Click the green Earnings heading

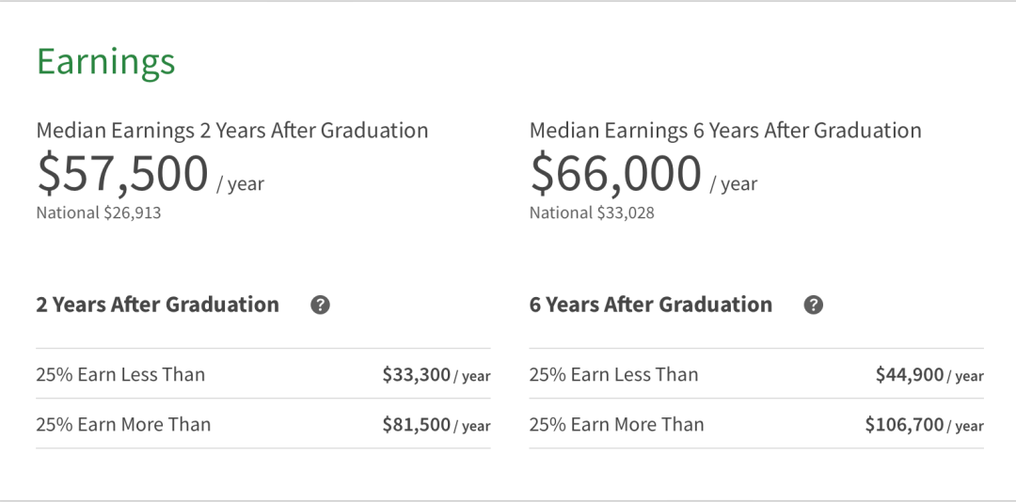(x=105, y=63)
